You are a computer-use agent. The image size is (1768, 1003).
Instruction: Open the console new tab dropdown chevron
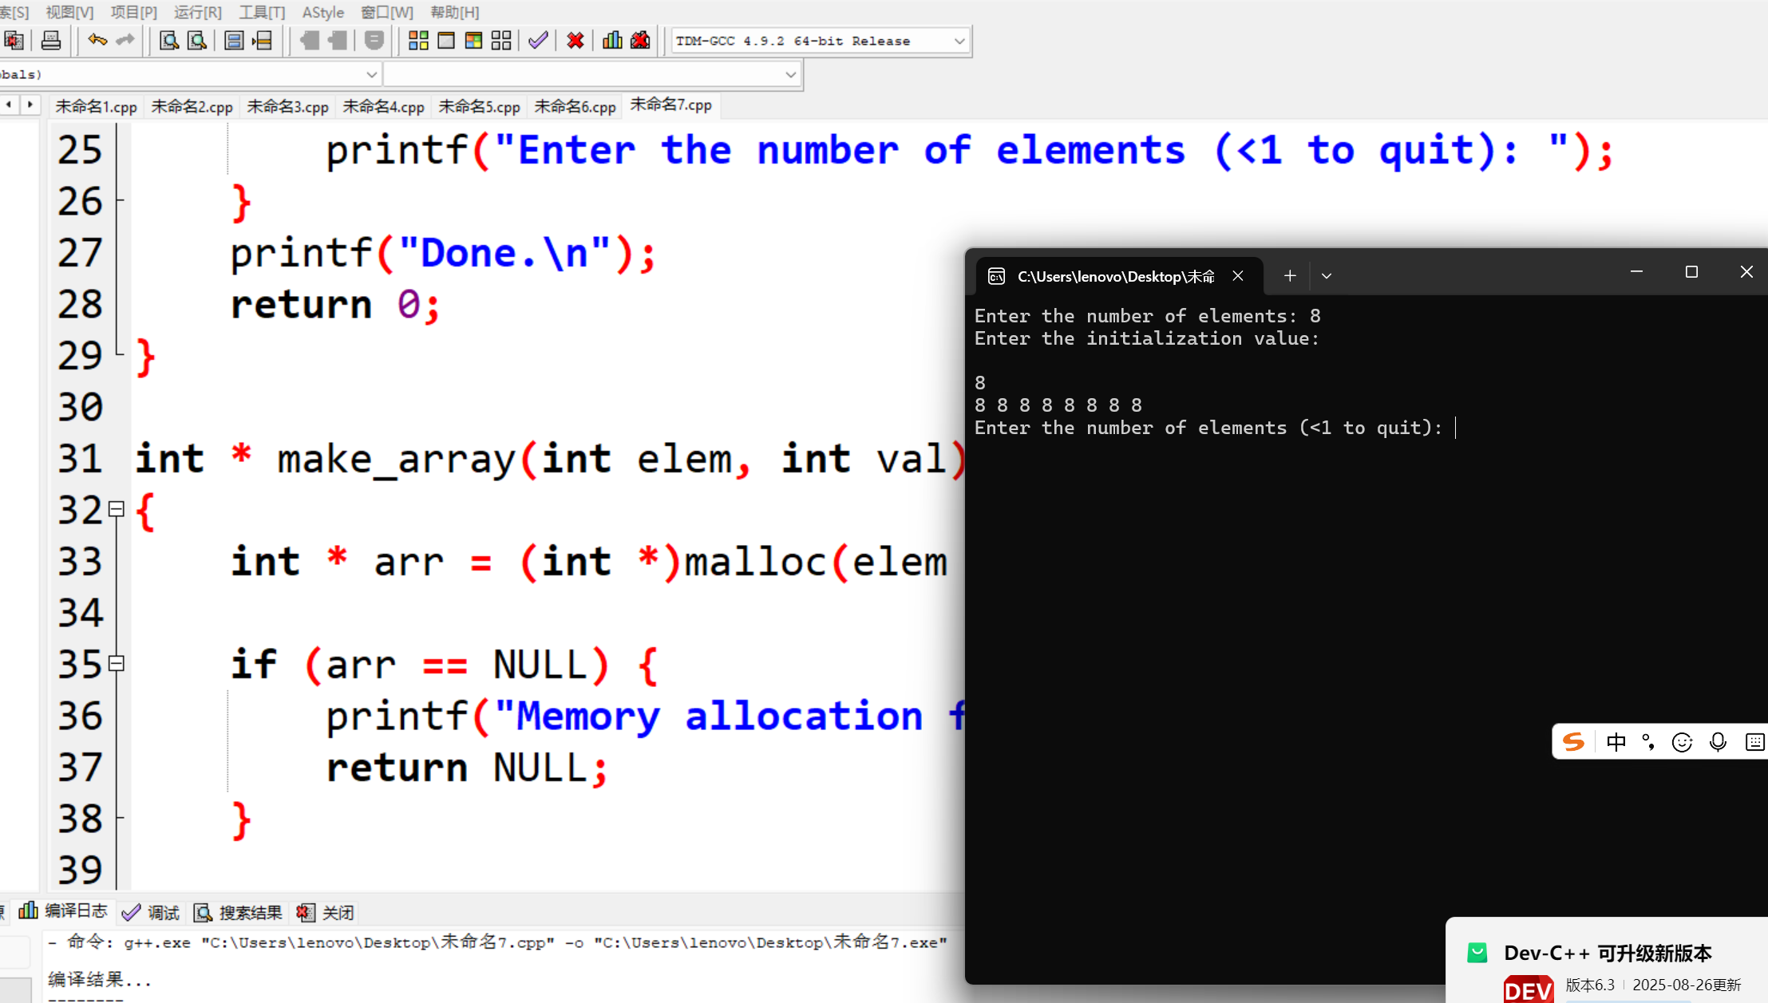tap(1327, 276)
